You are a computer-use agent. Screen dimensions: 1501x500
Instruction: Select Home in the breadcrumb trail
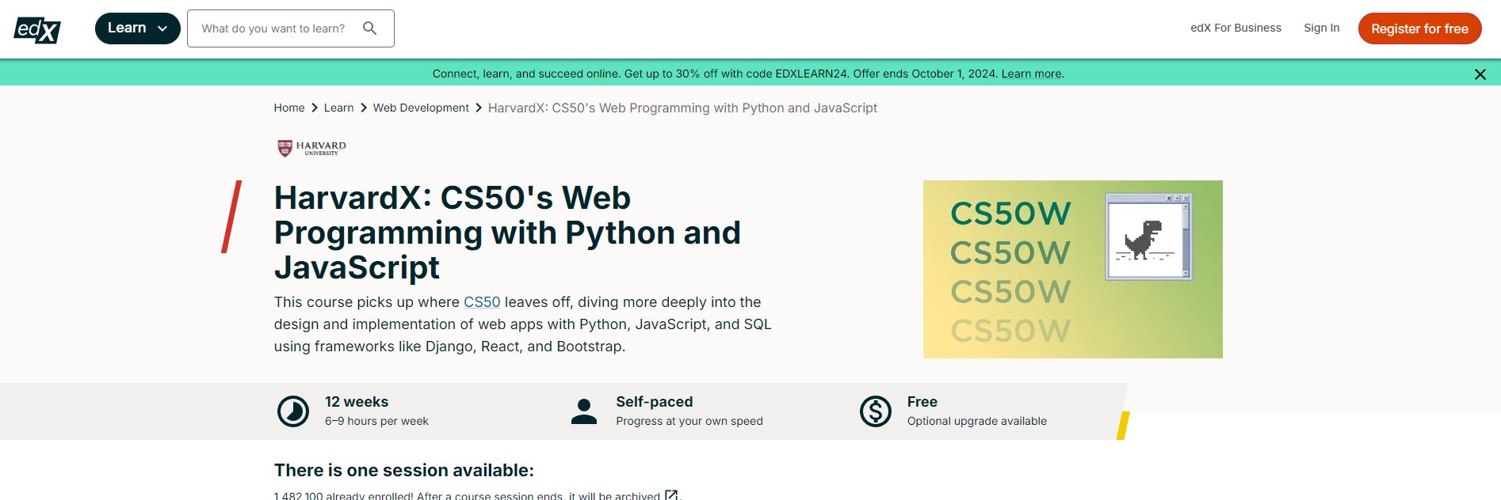click(288, 108)
